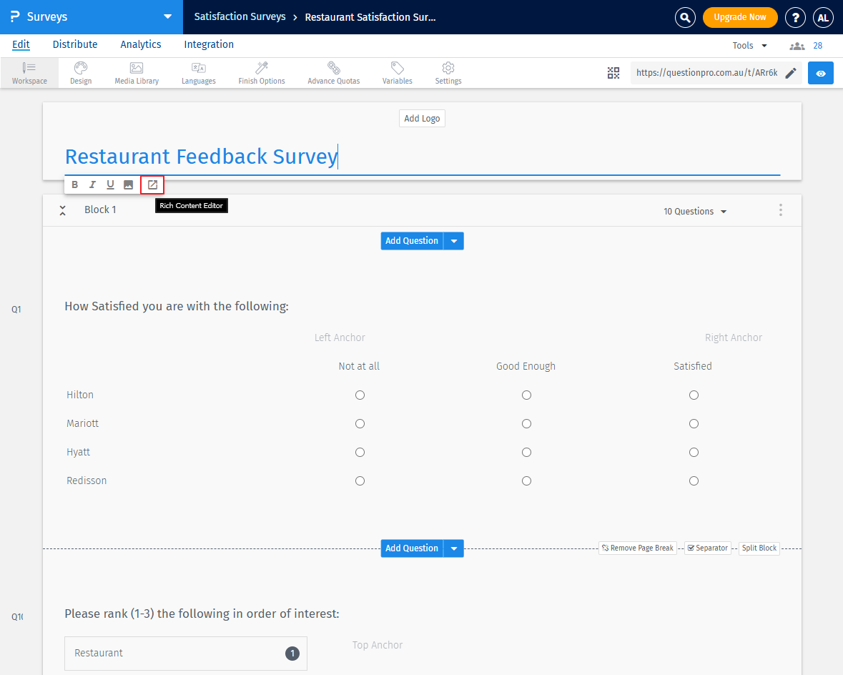Open the Rich Content Editor for the title

click(x=152, y=184)
